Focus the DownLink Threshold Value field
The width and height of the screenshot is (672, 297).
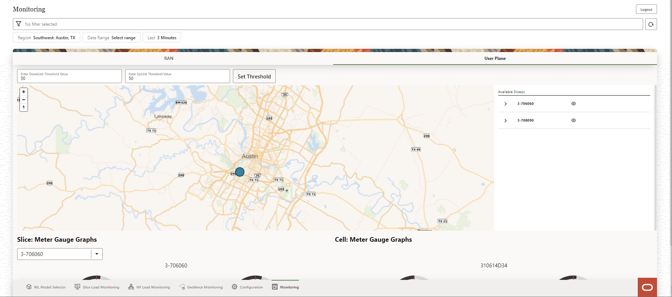pos(70,76)
